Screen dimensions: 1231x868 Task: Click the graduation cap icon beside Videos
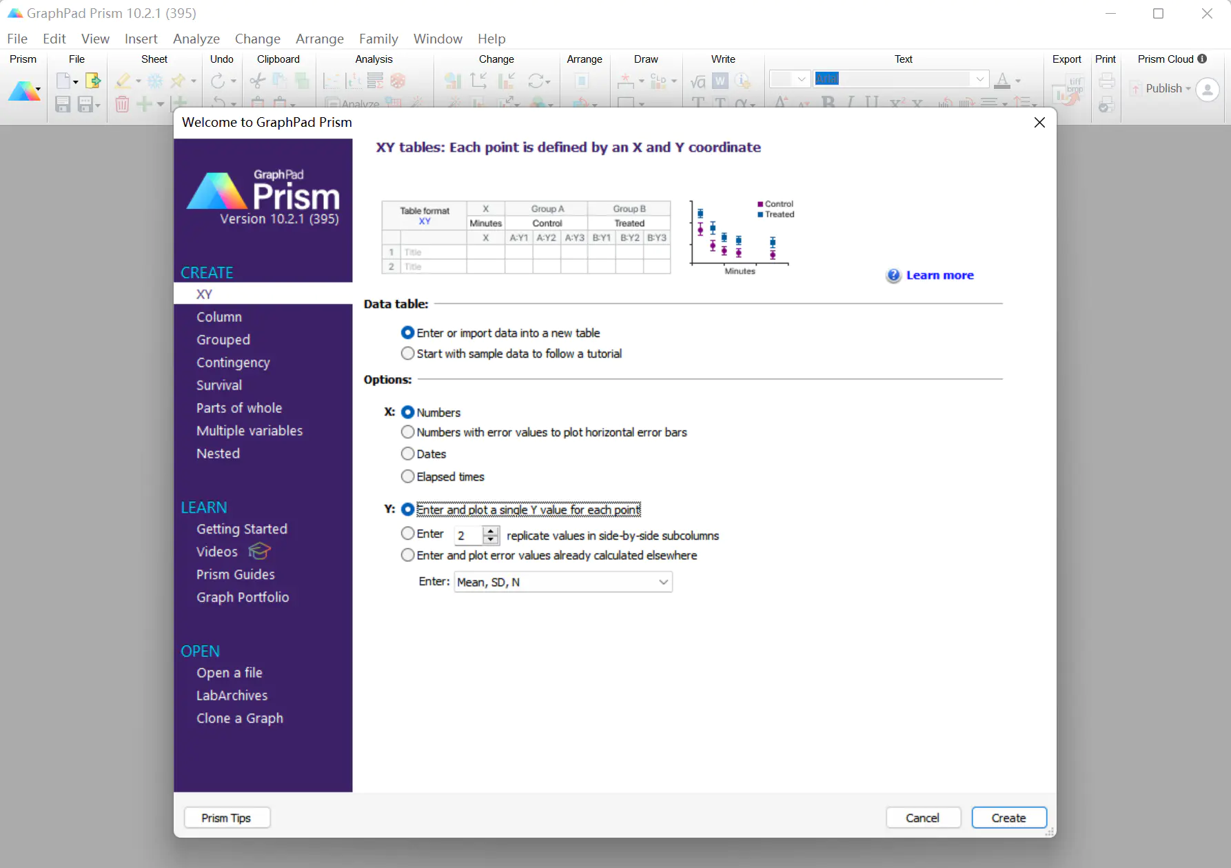coord(259,551)
